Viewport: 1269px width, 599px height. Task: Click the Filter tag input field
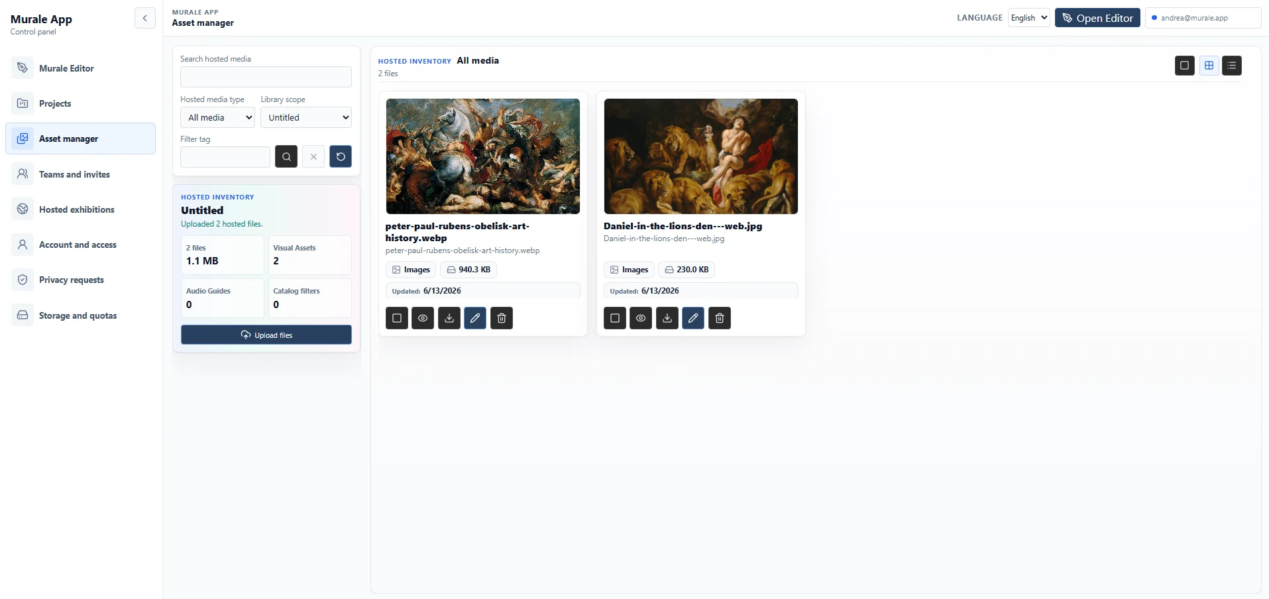[x=225, y=157]
